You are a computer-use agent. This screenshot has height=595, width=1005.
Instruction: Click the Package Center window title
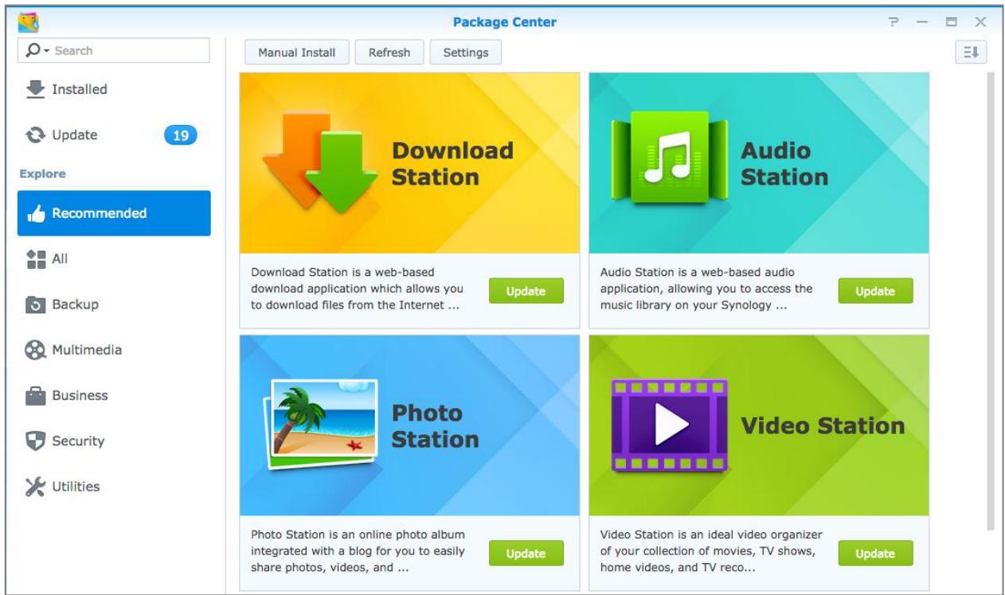pos(504,22)
